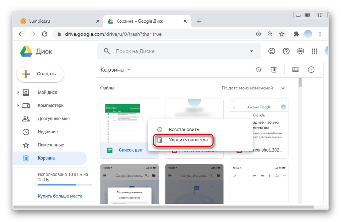This screenshot has width=341, height=222.
Task: Reload the page with the refresh icon
Action: pos(45,34)
